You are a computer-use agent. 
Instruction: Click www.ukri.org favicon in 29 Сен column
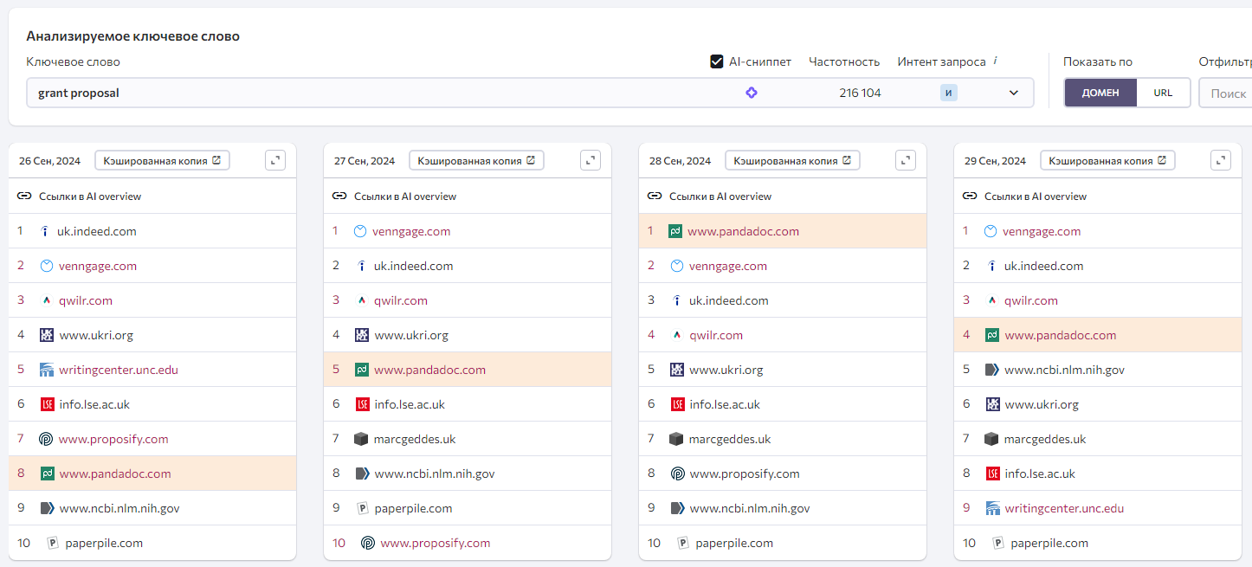[992, 404]
